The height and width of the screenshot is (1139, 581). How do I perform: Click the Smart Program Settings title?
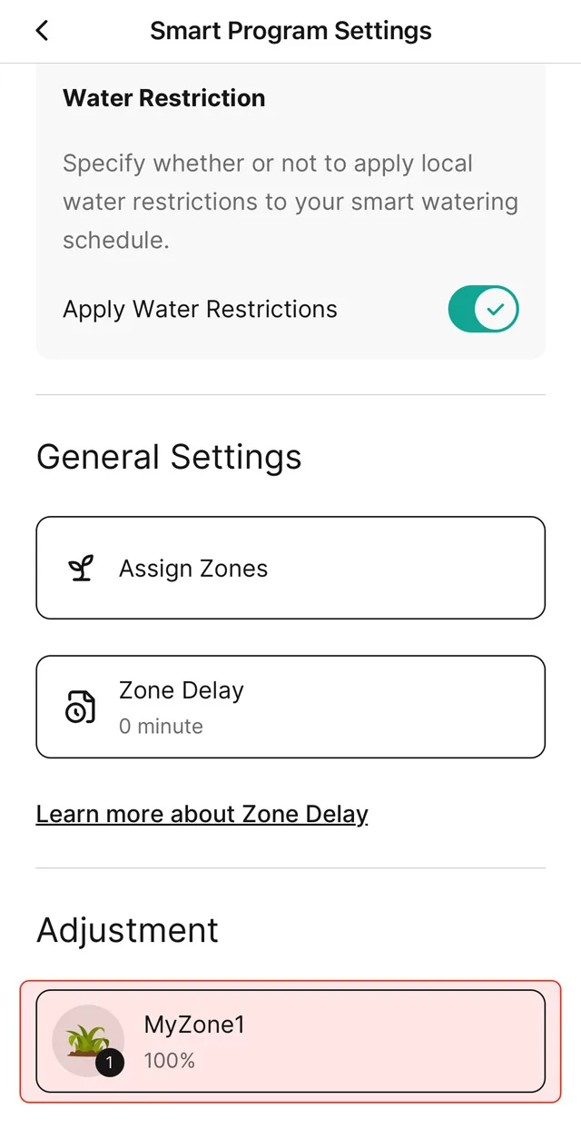click(290, 31)
